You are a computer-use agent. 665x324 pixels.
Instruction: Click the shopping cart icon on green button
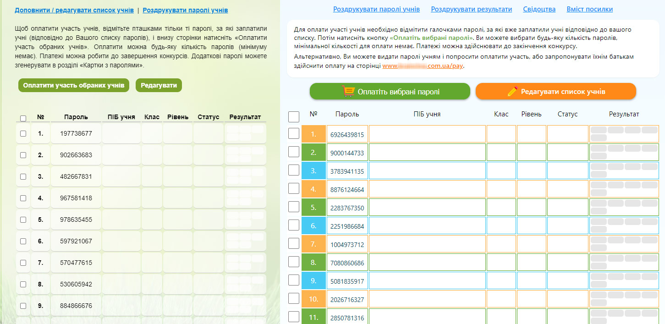pos(348,91)
